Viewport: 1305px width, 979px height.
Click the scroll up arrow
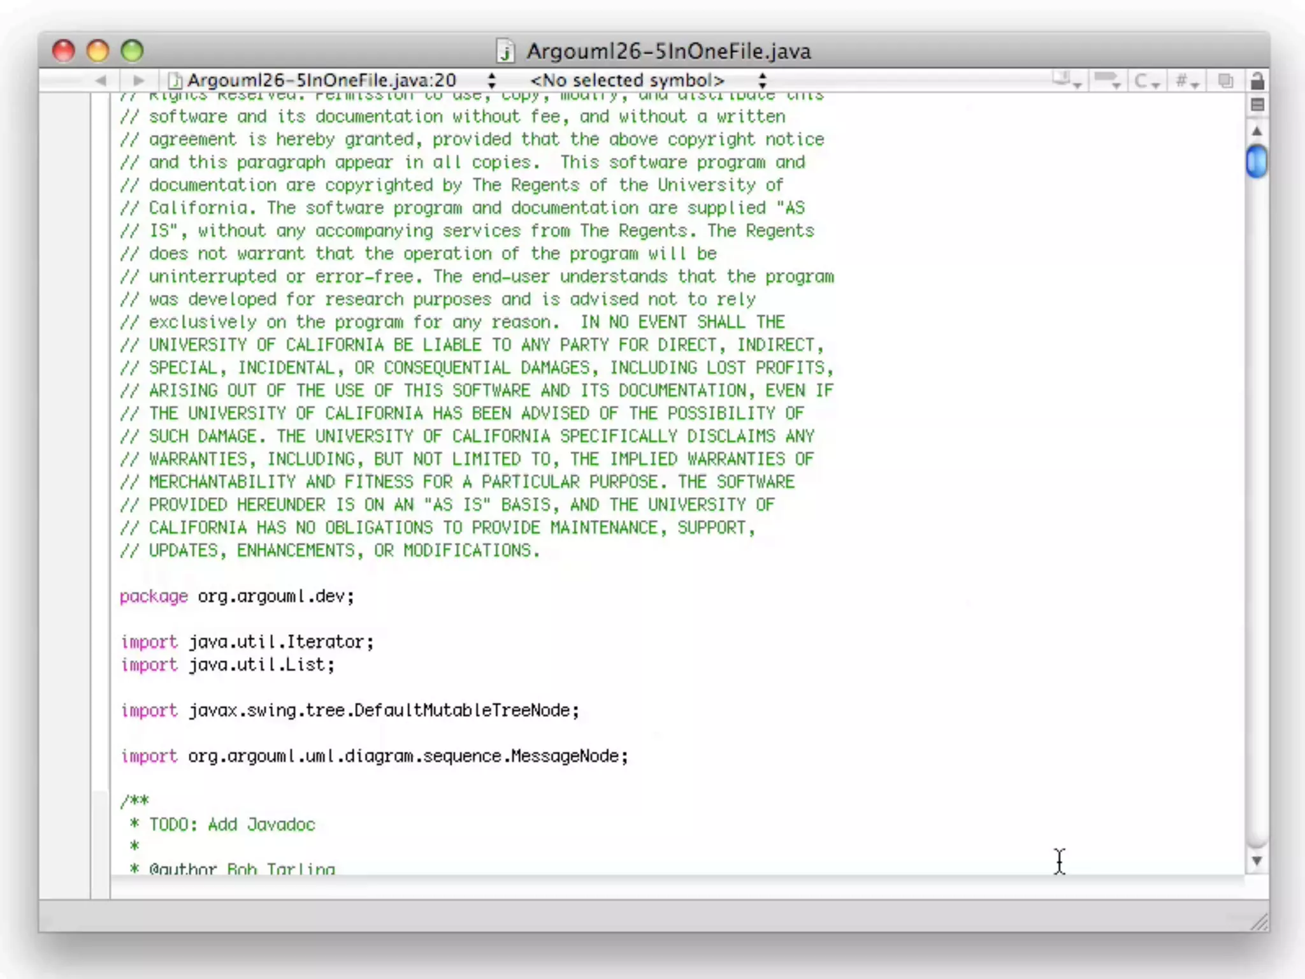(1257, 131)
